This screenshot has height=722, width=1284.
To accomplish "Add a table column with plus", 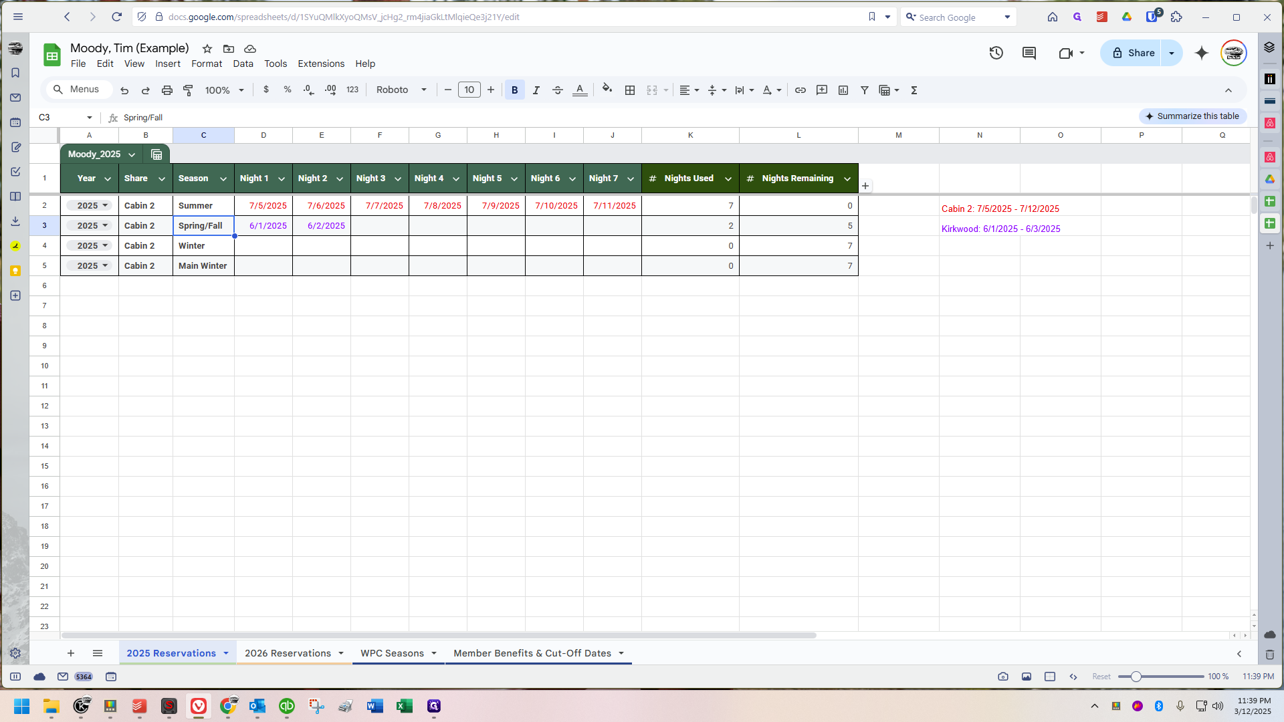I will tap(865, 186).
